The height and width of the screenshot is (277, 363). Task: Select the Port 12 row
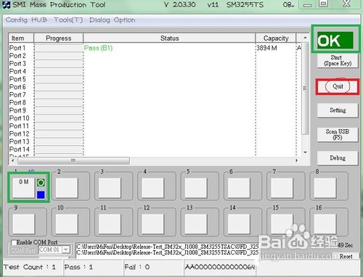coord(155,133)
